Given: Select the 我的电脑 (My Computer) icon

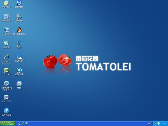Looking at the screenshot, I should coord(6,17).
